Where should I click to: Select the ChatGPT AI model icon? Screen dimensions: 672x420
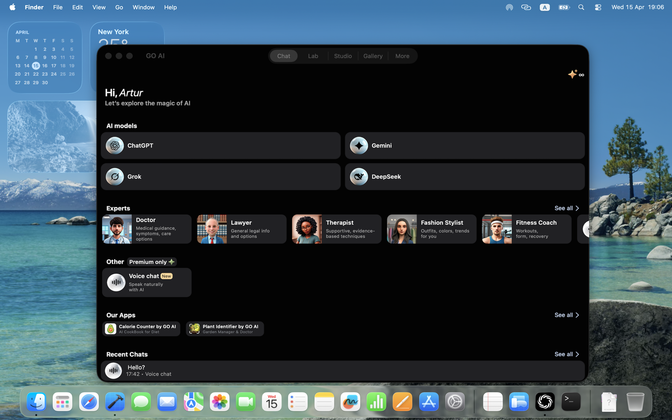click(114, 145)
